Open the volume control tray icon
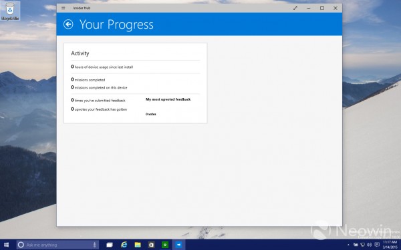Viewport: 401px width, 250px height. pos(369,245)
